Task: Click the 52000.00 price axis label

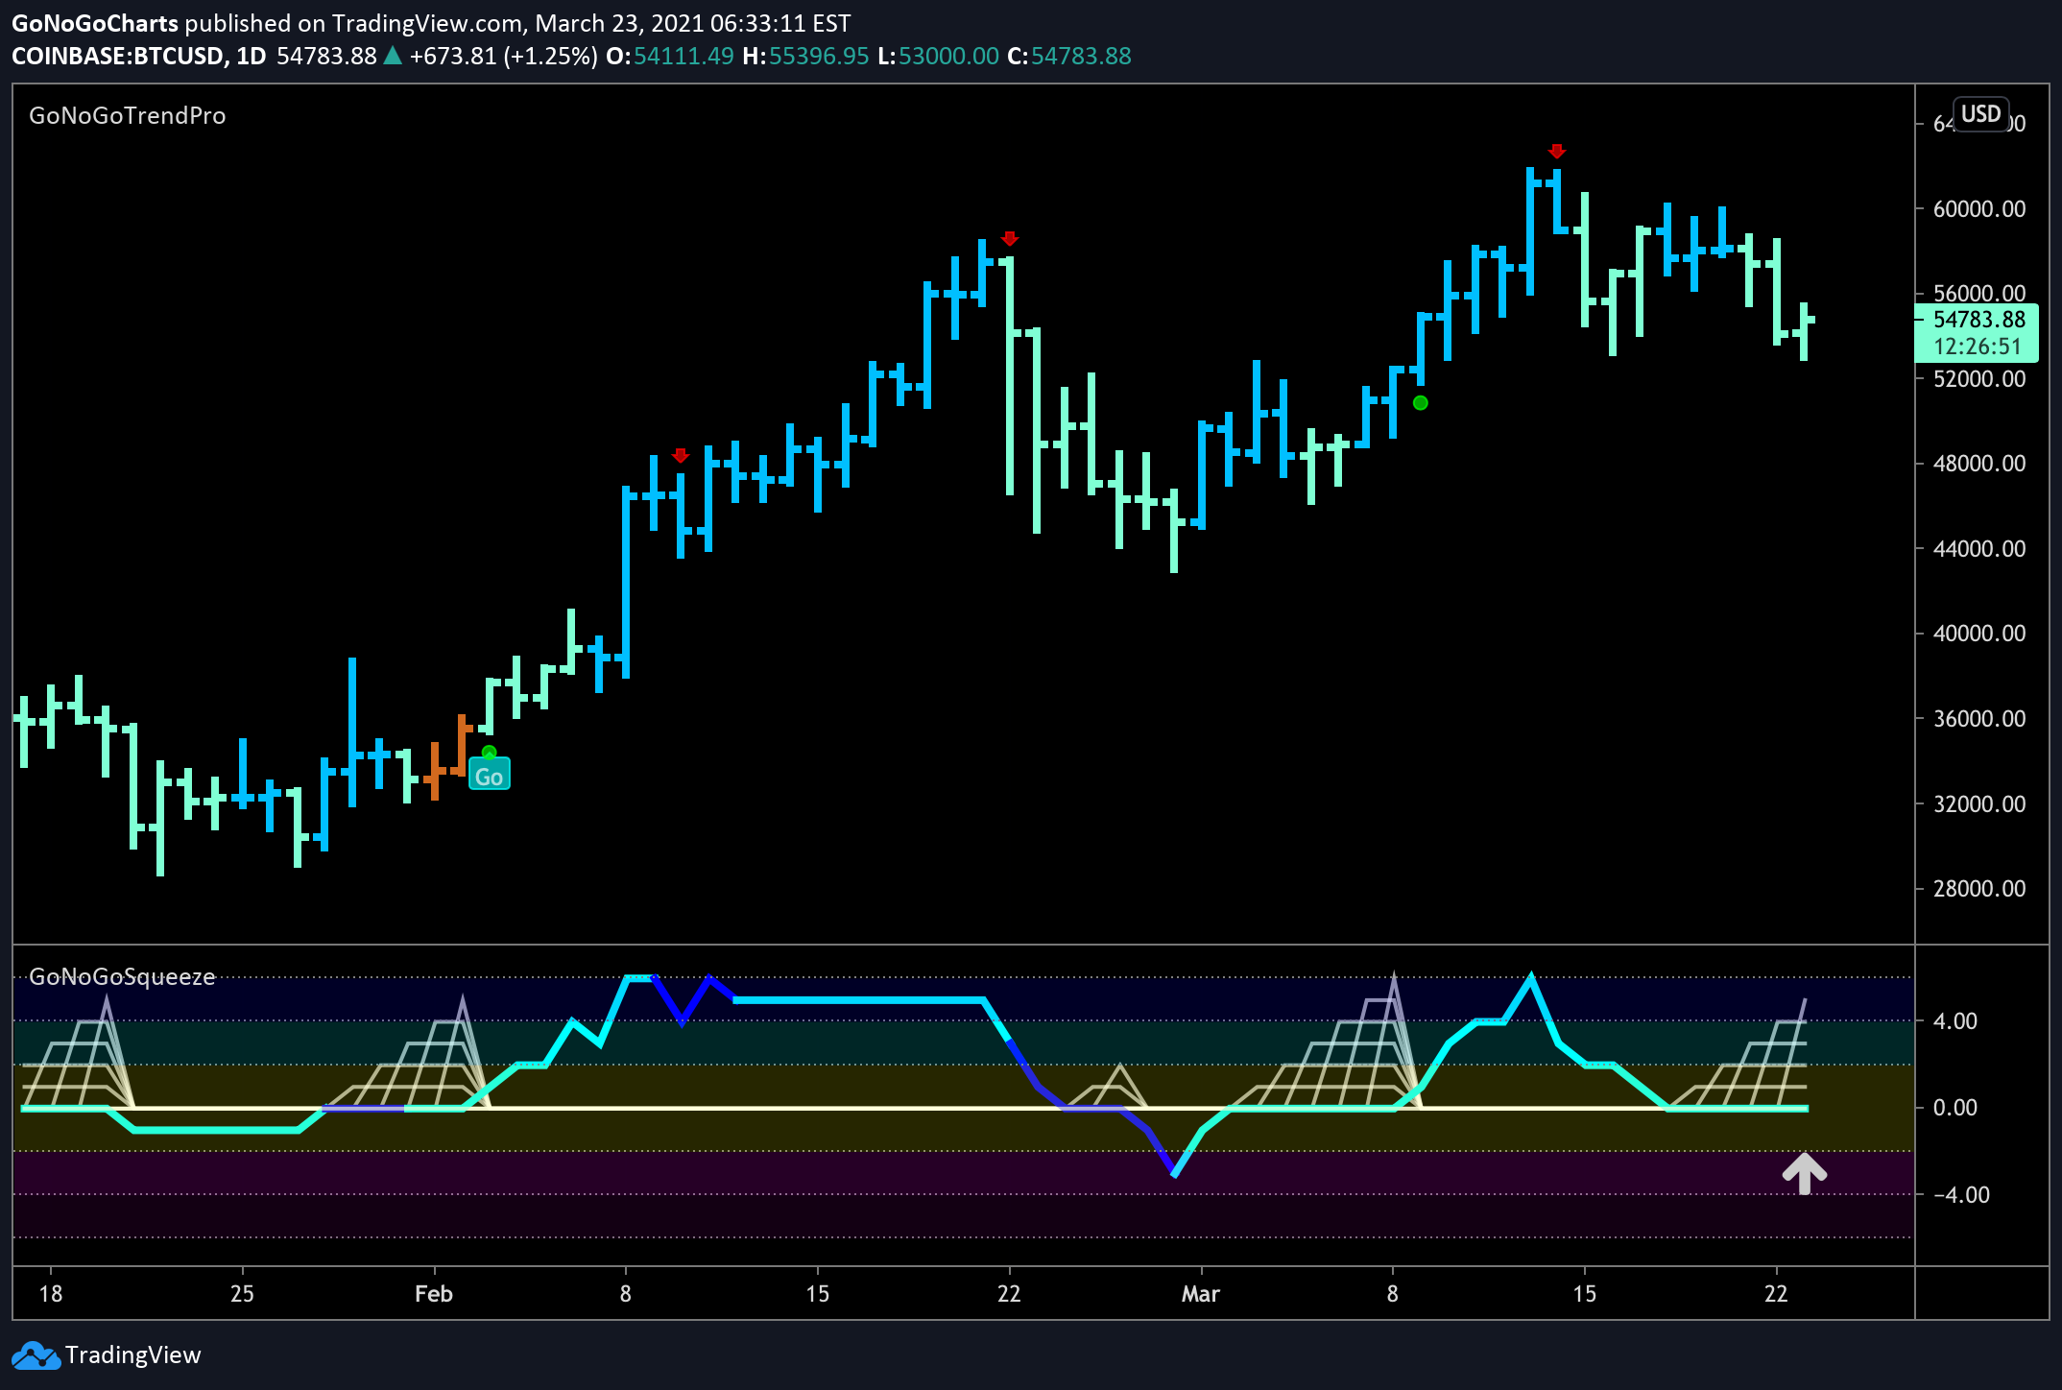Action: [1979, 379]
